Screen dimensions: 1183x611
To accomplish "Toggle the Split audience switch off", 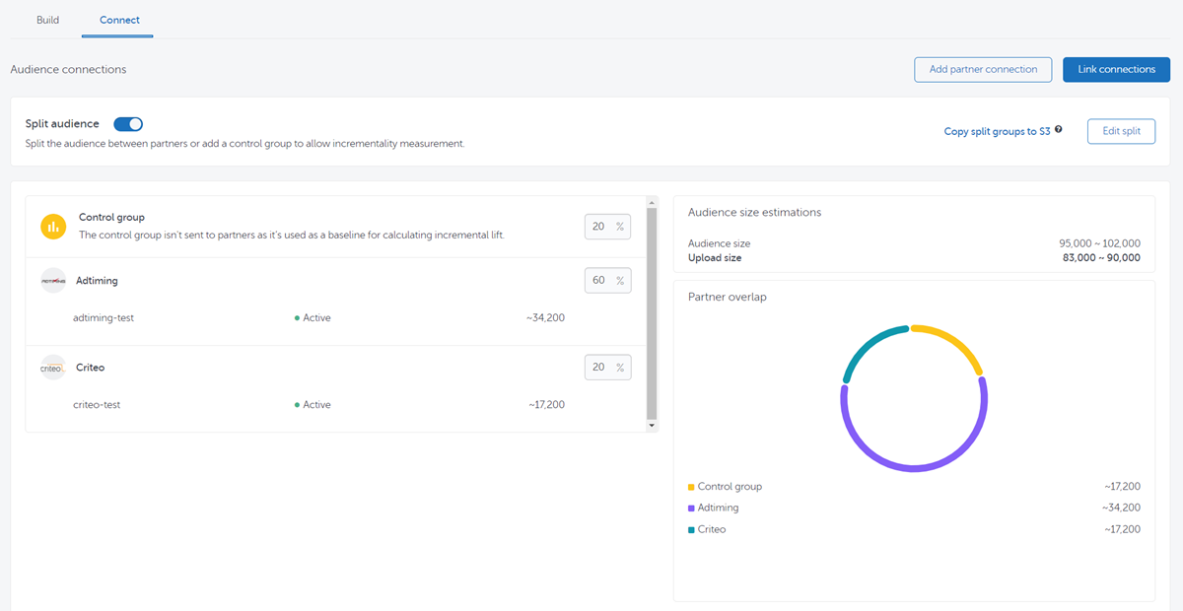I will [128, 124].
